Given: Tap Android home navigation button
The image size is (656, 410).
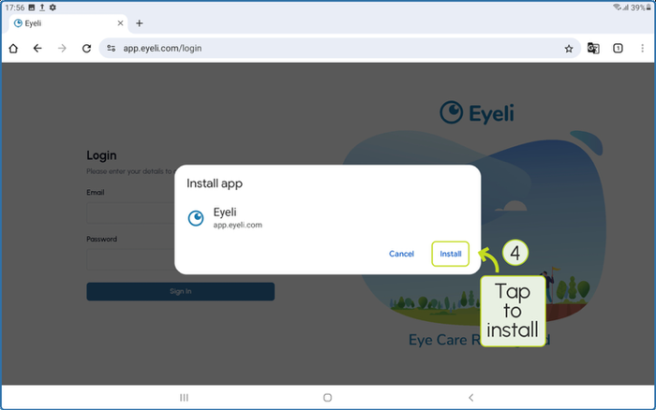Looking at the screenshot, I should (328, 398).
